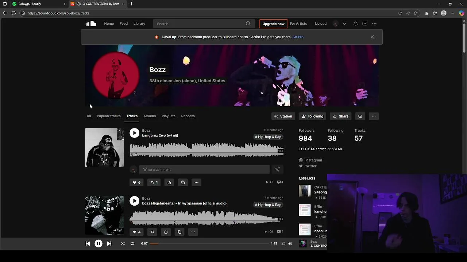Open Bozz's twitter link
Image resolution: width=467 pixels, height=262 pixels.
tap(311, 166)
